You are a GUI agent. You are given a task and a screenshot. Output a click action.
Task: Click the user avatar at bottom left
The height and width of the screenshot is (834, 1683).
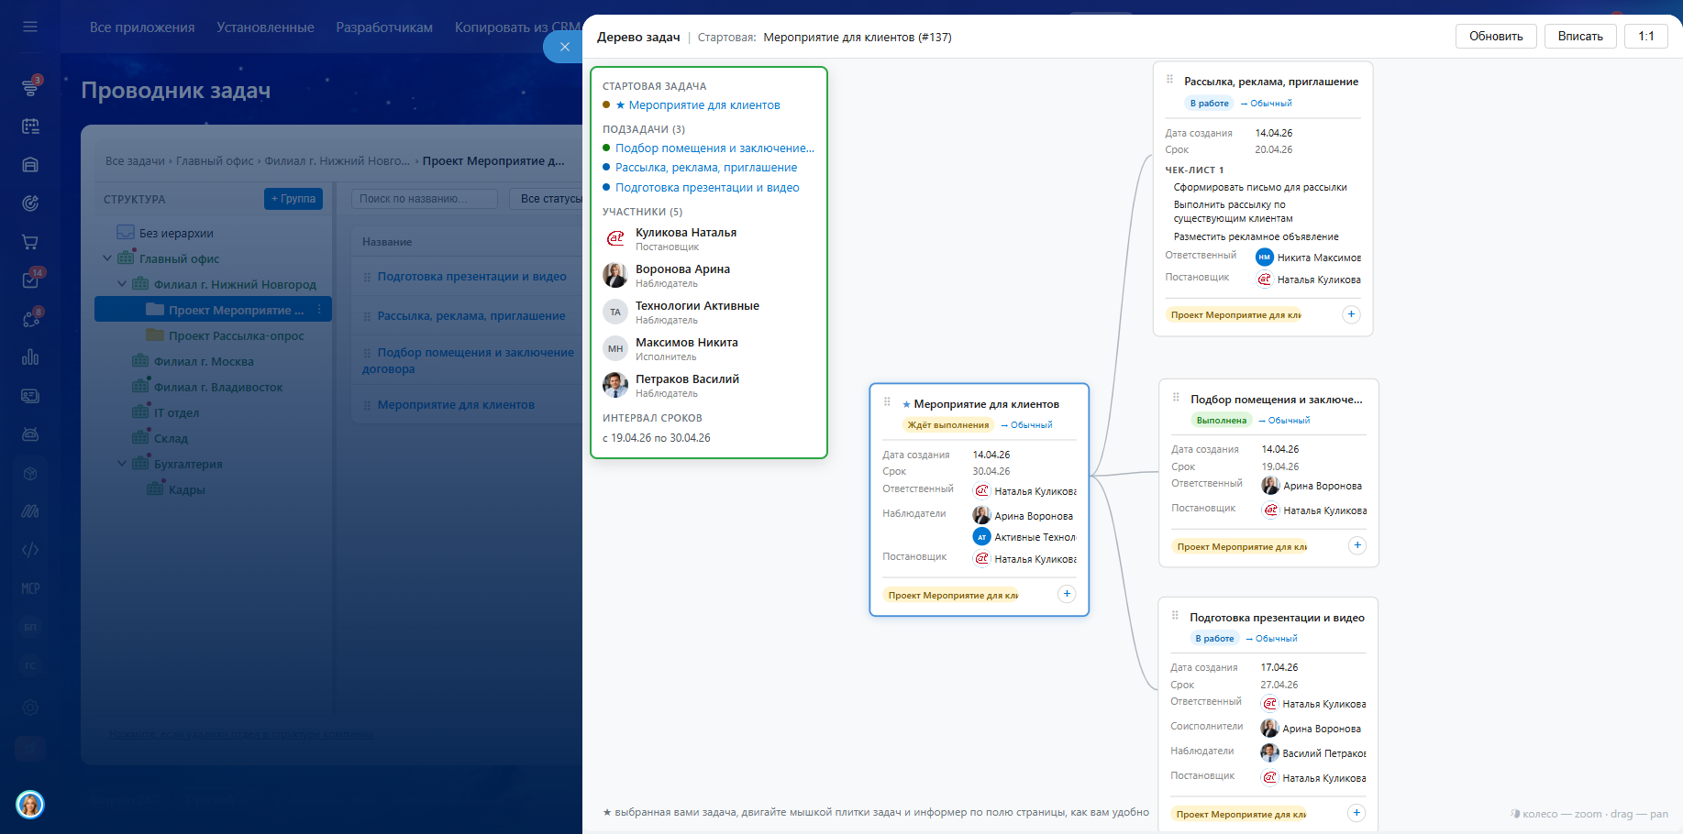[x=30, y=805]
